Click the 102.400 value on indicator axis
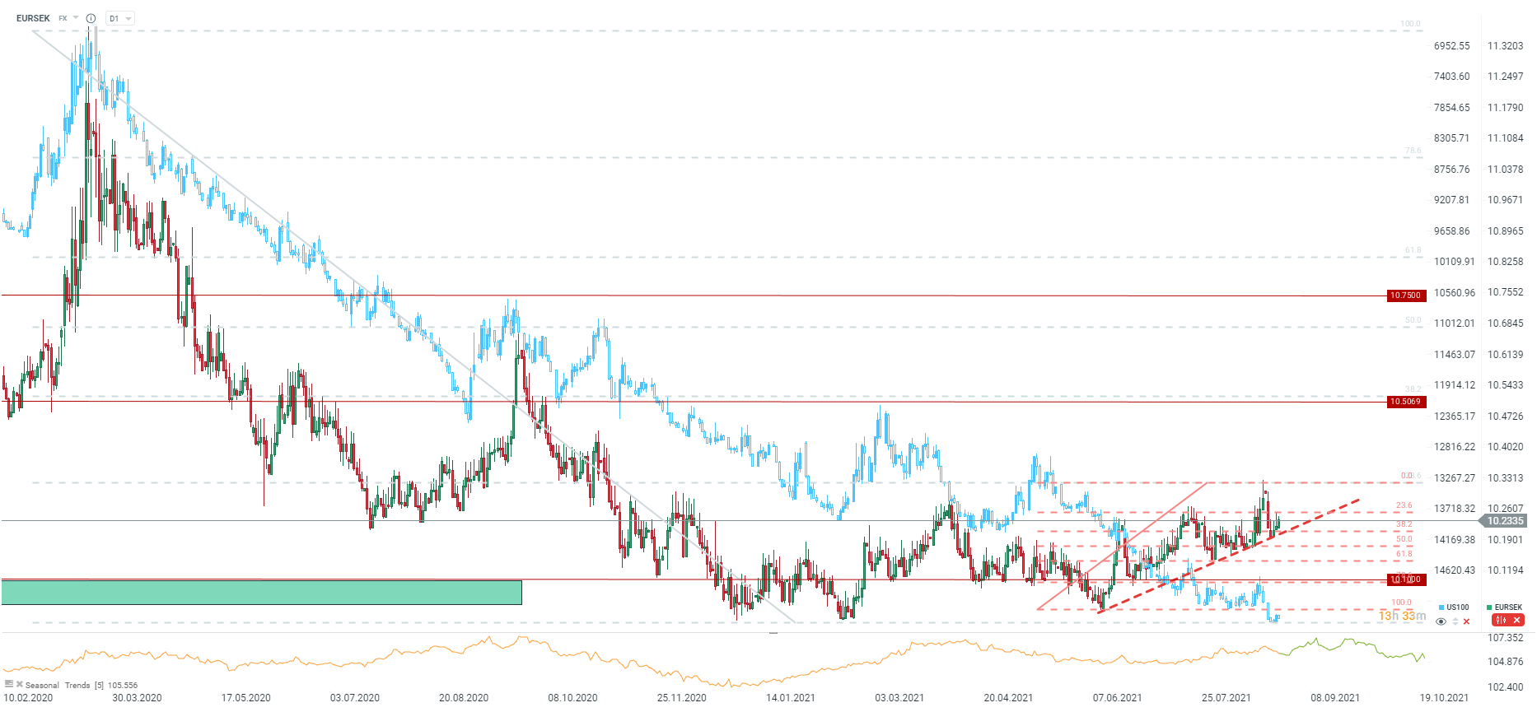The image size is (1537, 712). tap(1505, 687)
